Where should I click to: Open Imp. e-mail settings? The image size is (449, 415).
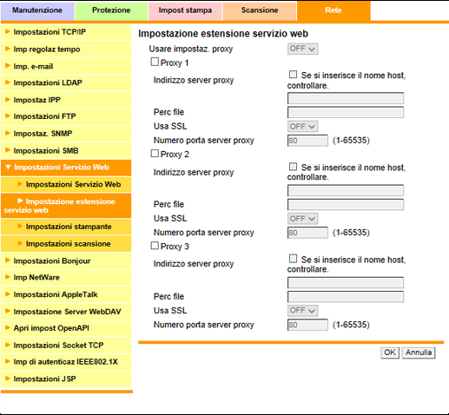(x=66, y=66)
